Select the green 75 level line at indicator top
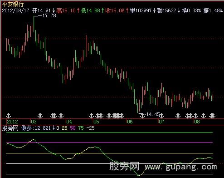Viewport: 224px width, 178px height. click(109, 132)
